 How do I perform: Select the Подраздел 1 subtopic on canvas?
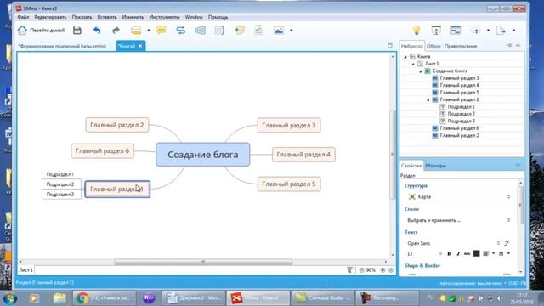(60, 174)
